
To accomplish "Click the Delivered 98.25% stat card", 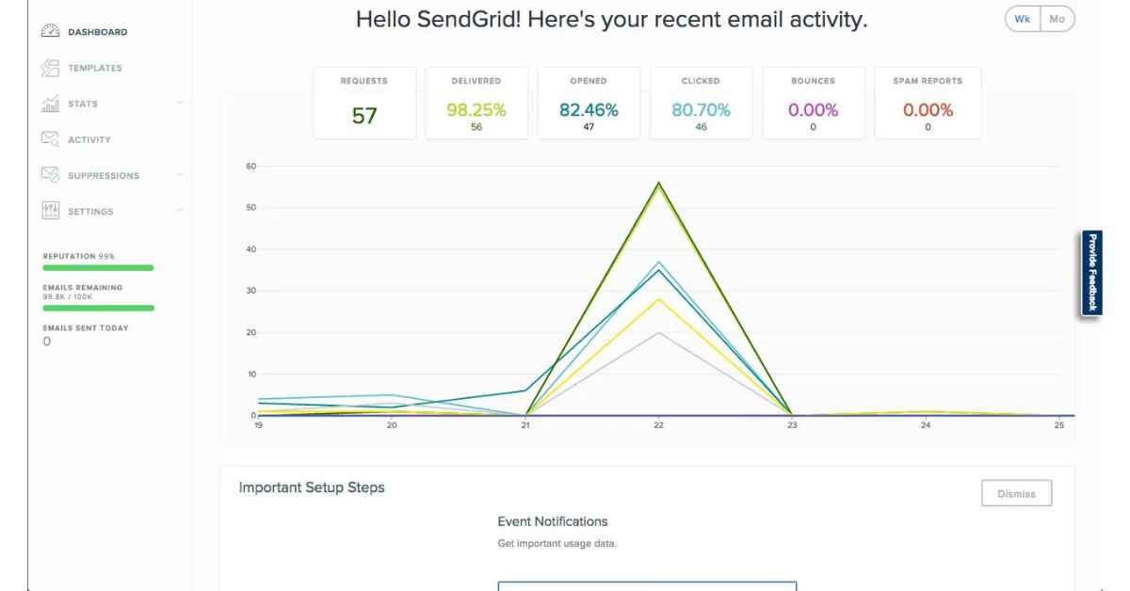I will [x=476, y=102].
